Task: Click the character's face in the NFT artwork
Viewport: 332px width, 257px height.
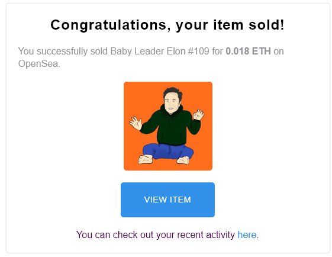Action: 172,104
